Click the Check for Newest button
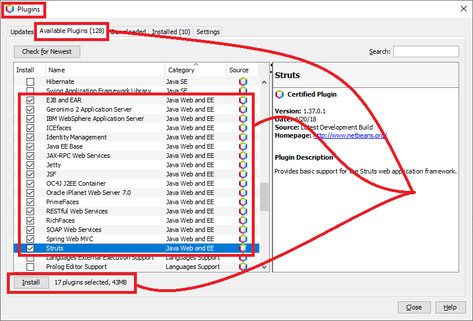This screenshot has height=321, width=473. tap(47, 51)
